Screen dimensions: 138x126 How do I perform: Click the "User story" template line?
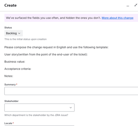(x=46, y=54)
